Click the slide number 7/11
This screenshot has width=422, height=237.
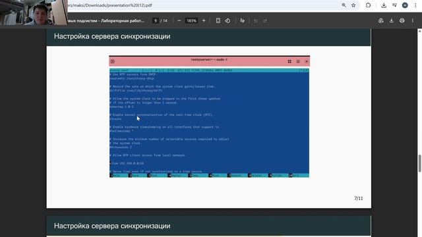pos(359,198)
